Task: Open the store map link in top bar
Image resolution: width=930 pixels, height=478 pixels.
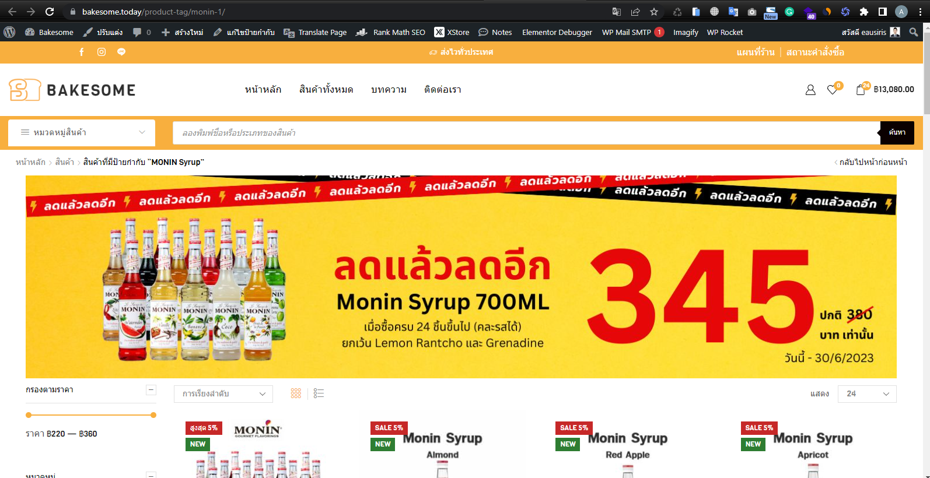Action: (756, 52)
